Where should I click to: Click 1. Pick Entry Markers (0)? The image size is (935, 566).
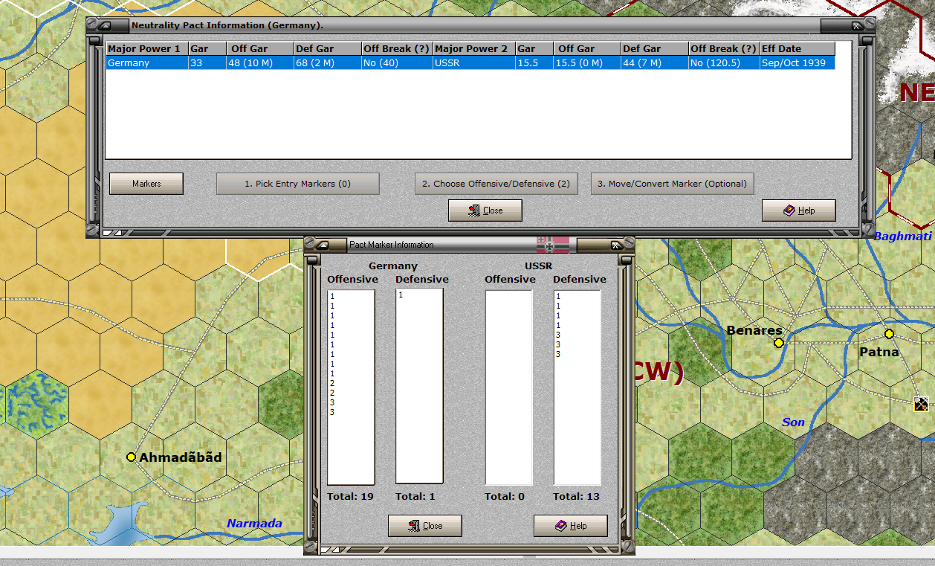[297, 184]
